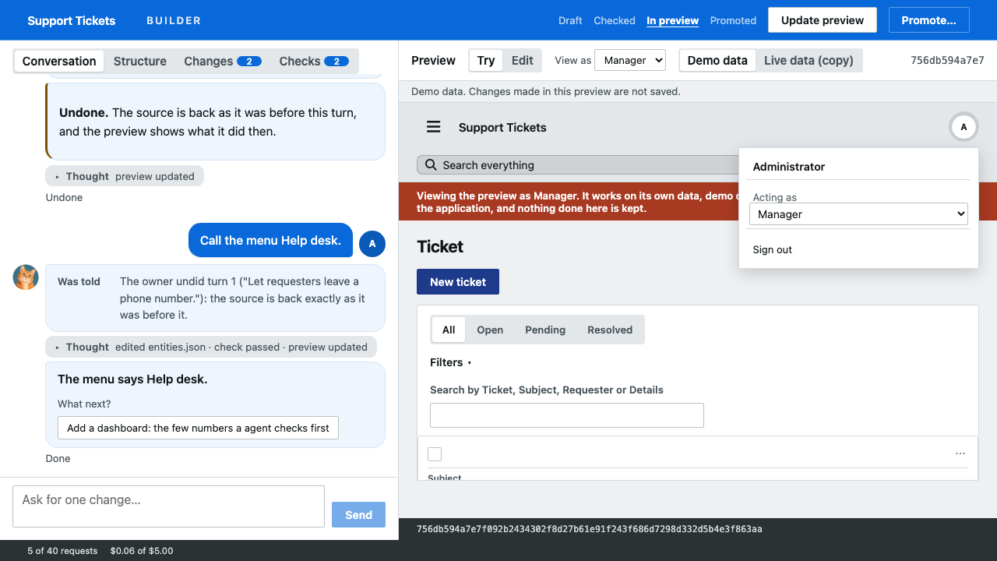Open the Structure tab
The height and width of the screenshot is (561, 997).
point(140,61)
